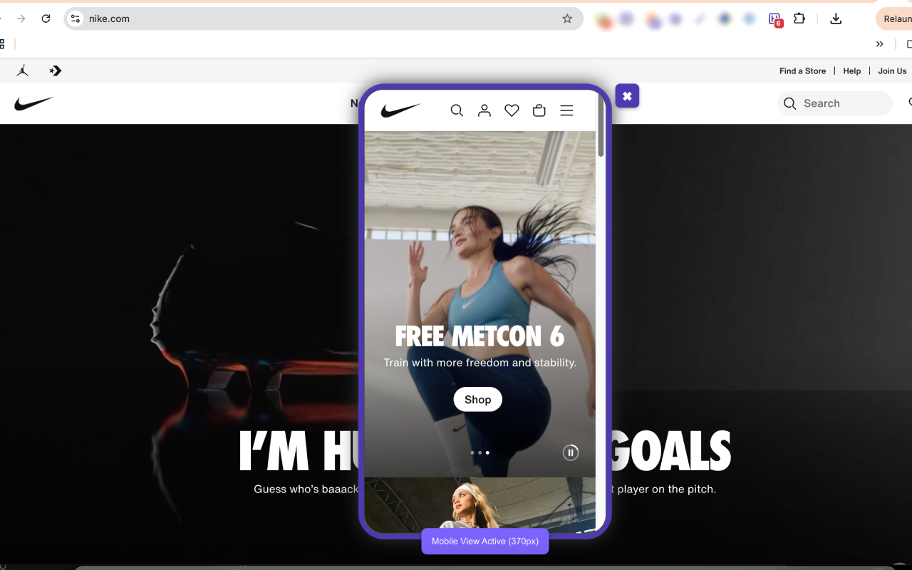This screenshot has width=912, height=570.
Task: Open the hamburger menu in mobile view
Action: [566, 110]
